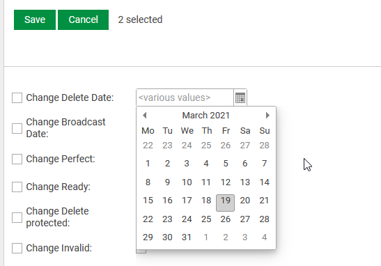The height and width of the screenshot is (266, 381).
Task: Toggle the Change Ready checkbox
Action: [x=17, y=187]
